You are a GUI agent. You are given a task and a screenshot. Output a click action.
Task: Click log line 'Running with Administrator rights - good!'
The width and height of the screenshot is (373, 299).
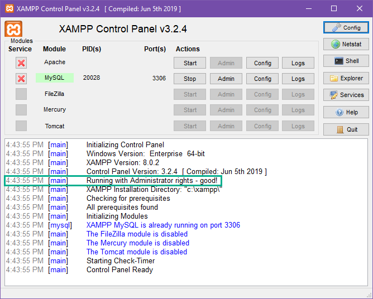[152, 181]
